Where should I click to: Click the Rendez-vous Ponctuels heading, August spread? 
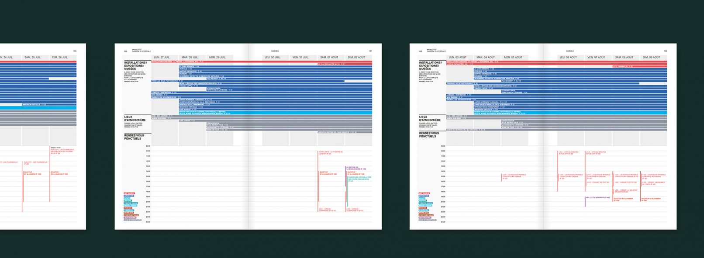coord(430,135)
